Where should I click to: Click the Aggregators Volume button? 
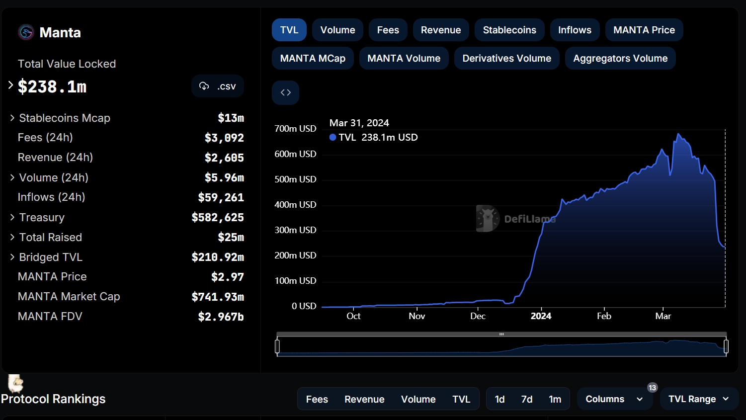pos(620,58)
